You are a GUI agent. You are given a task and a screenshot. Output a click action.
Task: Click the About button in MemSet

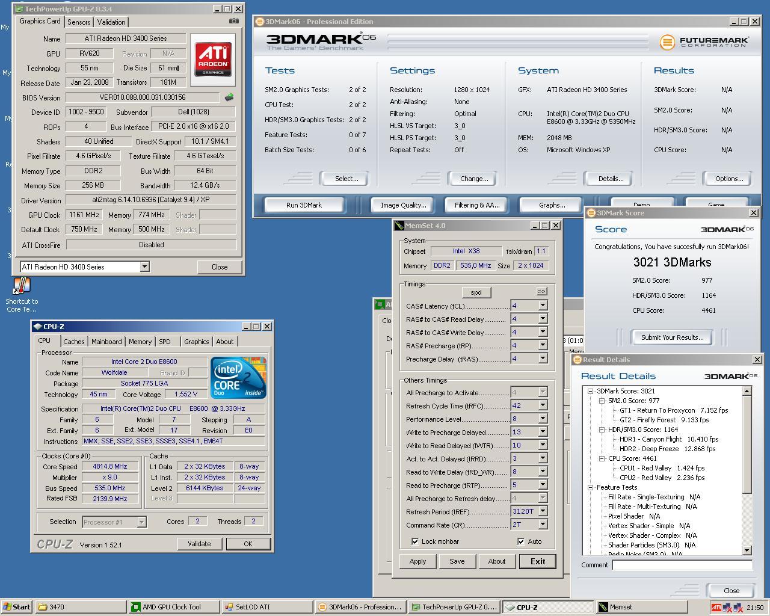pyautogui.click(x=497, y=561)
